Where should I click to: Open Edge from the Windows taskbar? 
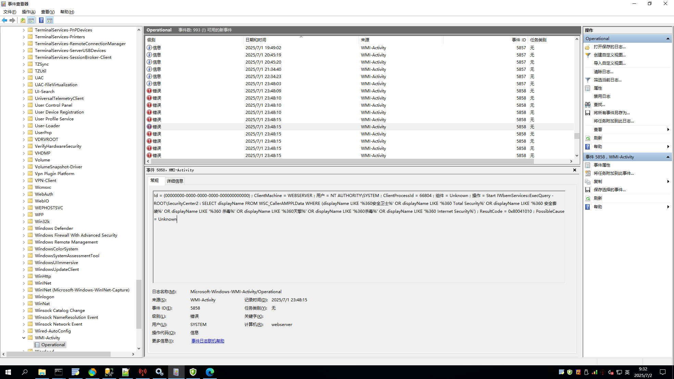pyautogui.click(x=210, y=372)
